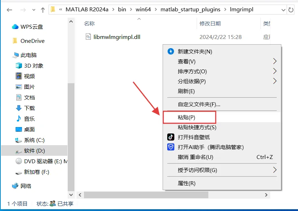The height and width of the screenshot is (211, 298).
Task: Click the DVD drive disc icon
Action: pyautogui.click(x=19, y=161)
